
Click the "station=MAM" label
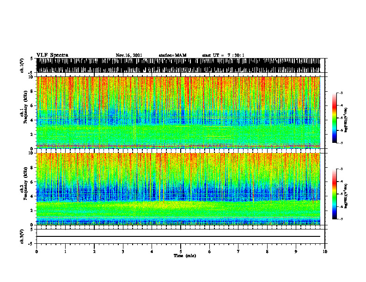[172, 55]
